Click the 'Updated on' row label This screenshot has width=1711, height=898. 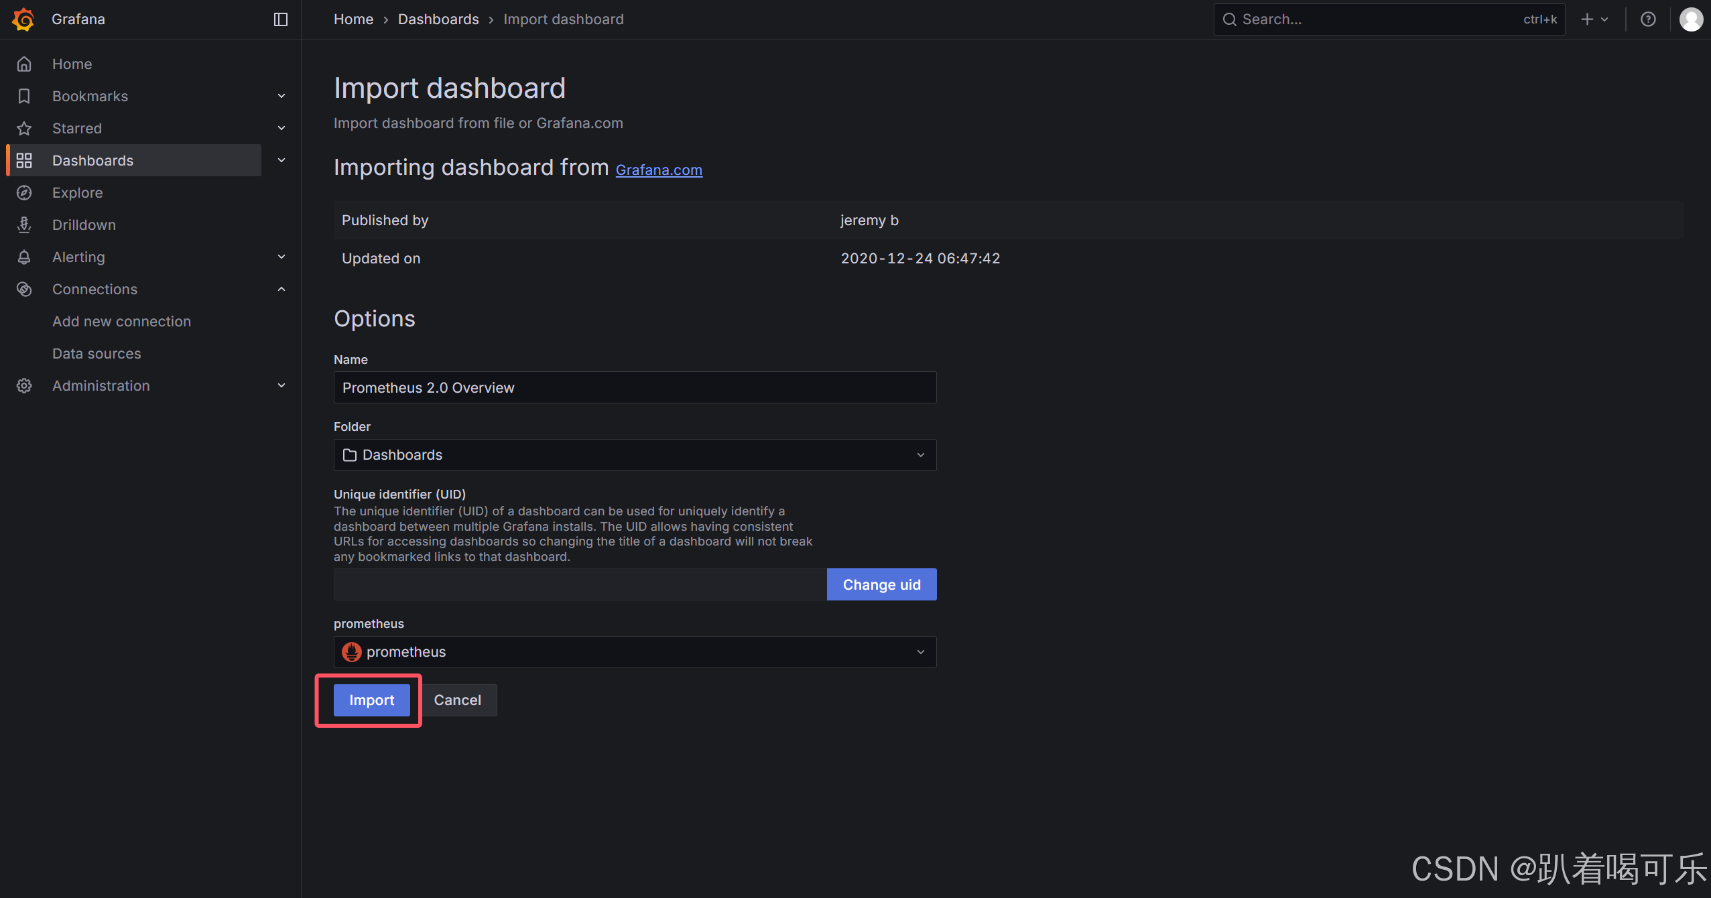point(381,259)
